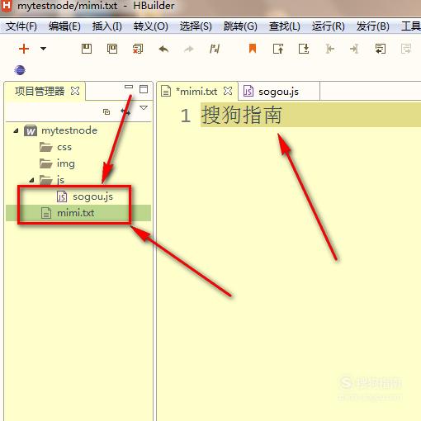Select the js folder

pyautogui.click(x=52, y=180)
